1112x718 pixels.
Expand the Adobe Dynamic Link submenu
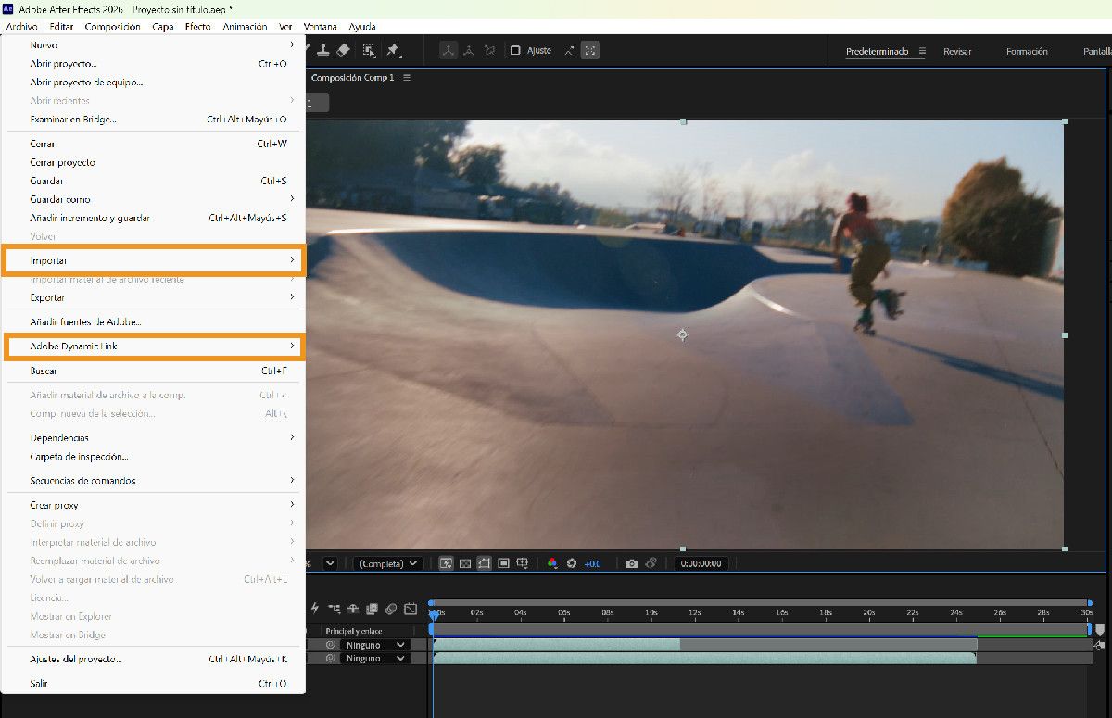(154, 346)
